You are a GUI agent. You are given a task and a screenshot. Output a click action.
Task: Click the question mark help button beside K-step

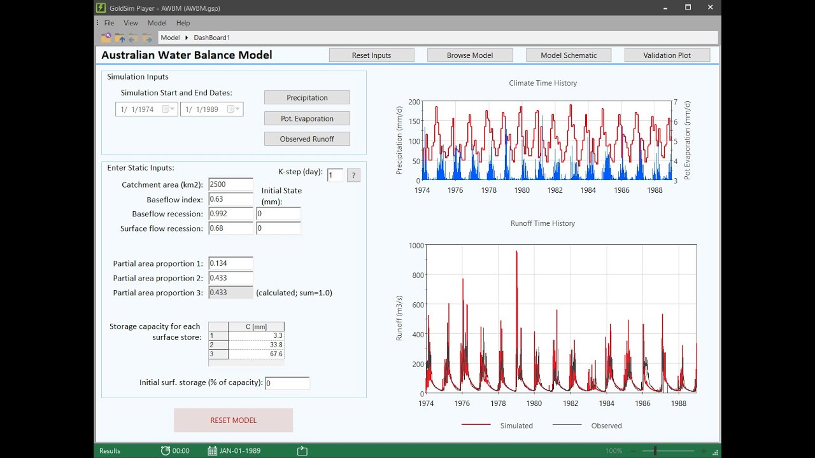tap(353, 175)
